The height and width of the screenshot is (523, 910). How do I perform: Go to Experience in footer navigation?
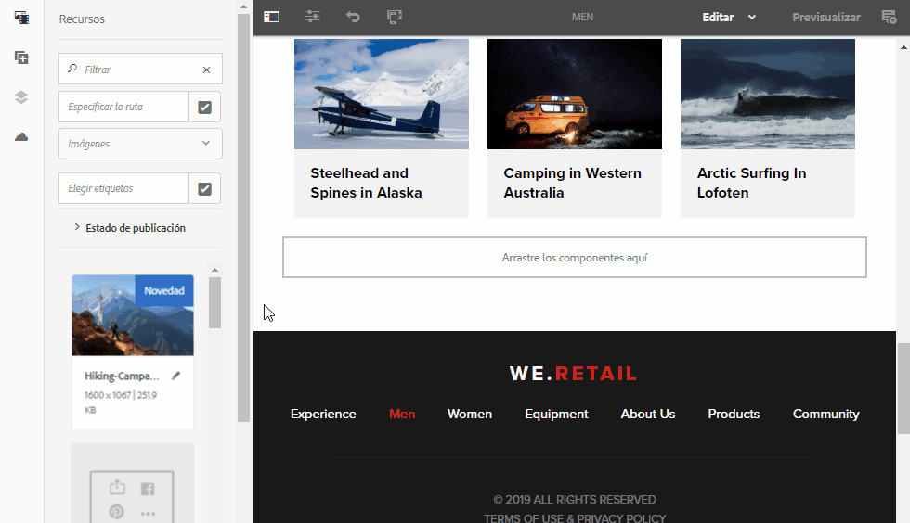323,414
